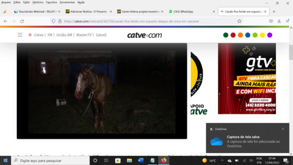The image size is (293, 165).
Task: Save the page to Pocket
Action: coord(271,21)
